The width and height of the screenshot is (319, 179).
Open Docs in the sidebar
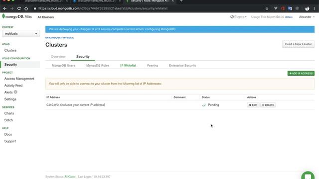coord(8,134)
